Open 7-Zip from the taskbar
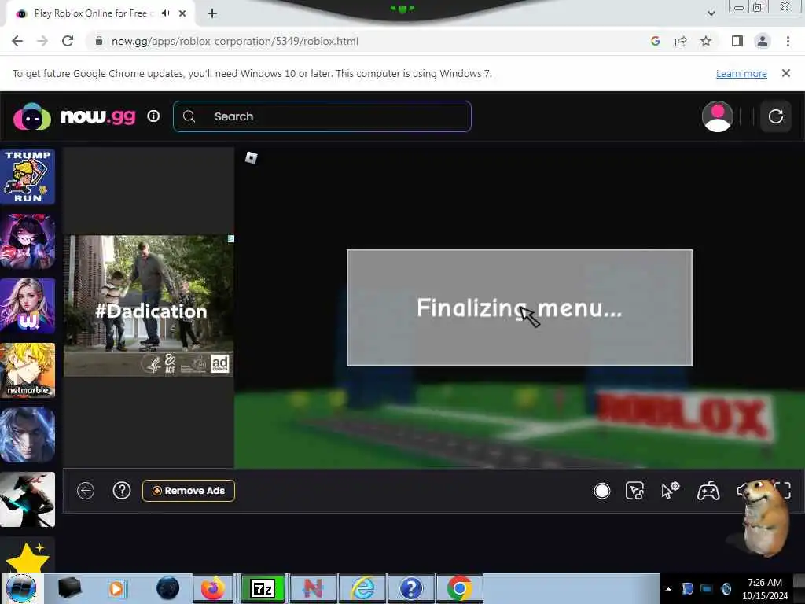The image size is (805, 604). click(x=263, y=588)
